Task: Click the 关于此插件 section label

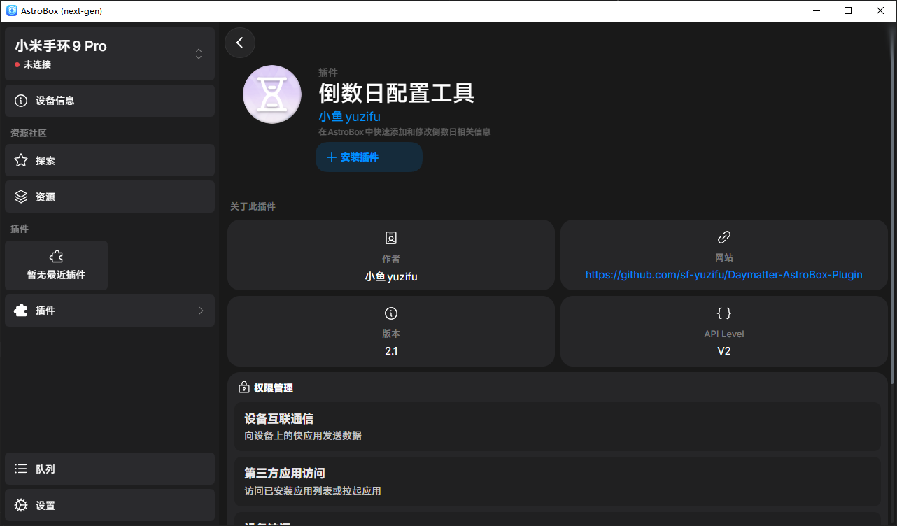Action: [253, 207]
